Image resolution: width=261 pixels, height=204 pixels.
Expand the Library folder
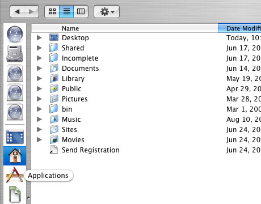39,78
